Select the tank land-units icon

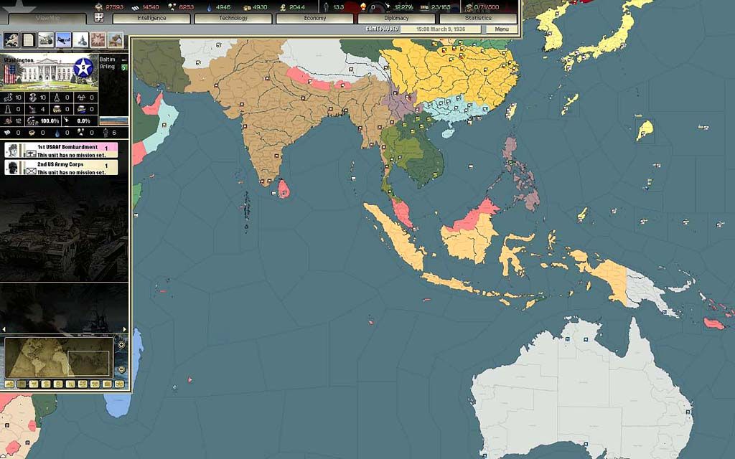tap(46, 40)
